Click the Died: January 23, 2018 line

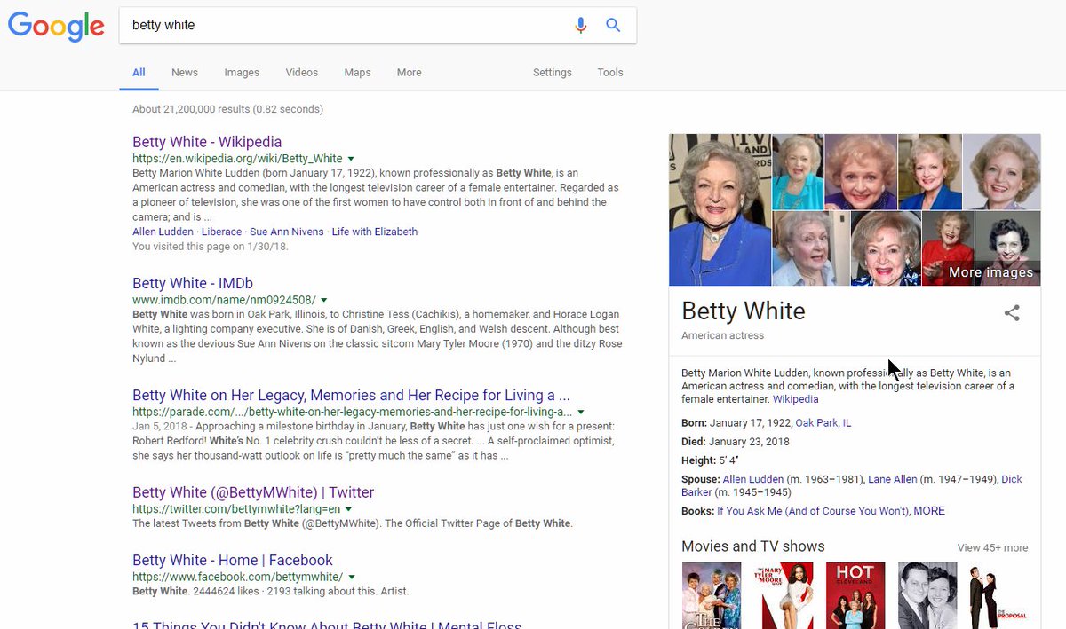coord(735,442)
